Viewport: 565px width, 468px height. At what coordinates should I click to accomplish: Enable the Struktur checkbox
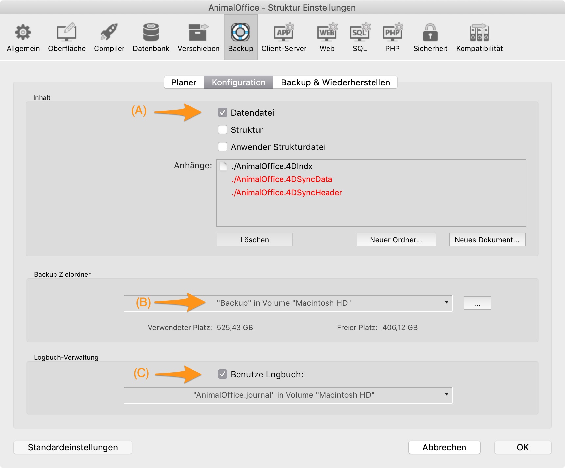click(223, 130)
